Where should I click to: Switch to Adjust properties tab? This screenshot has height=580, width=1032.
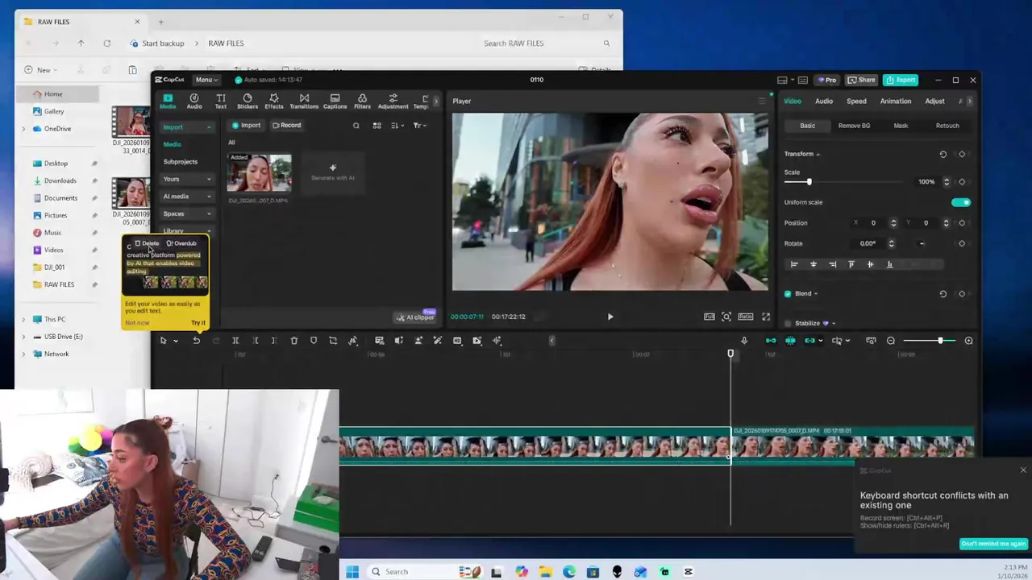934,101
